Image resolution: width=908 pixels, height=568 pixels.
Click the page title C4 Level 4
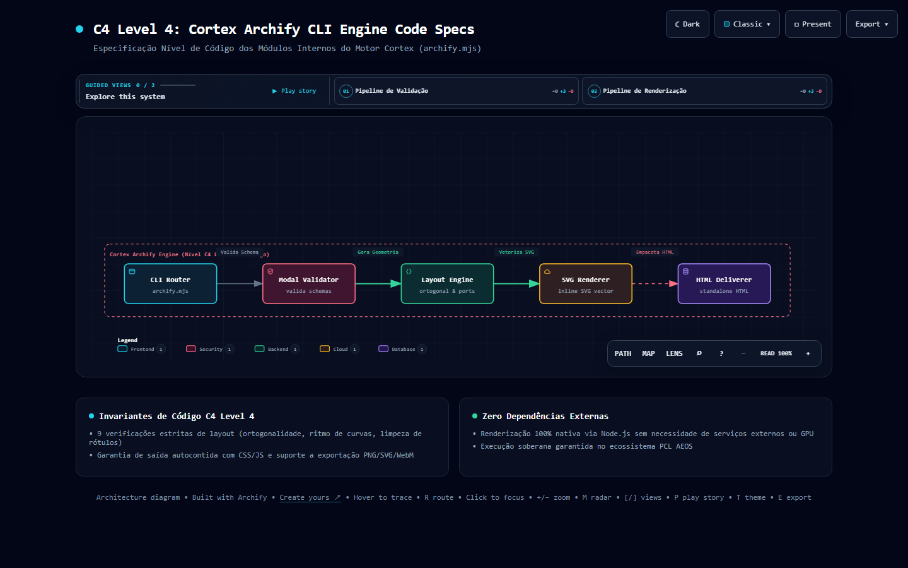click(284, 29)
